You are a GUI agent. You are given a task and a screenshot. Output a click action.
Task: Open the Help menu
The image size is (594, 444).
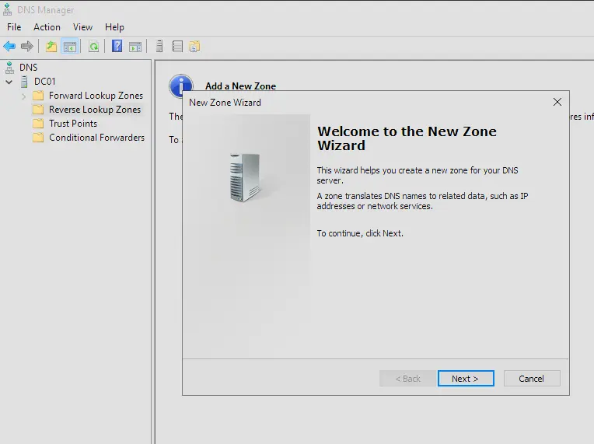pyautogui.click(x=114, y=27)
